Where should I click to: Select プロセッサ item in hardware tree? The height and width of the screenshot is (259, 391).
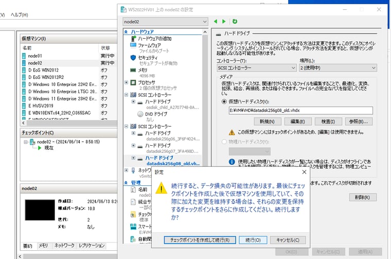click(147, 82)
